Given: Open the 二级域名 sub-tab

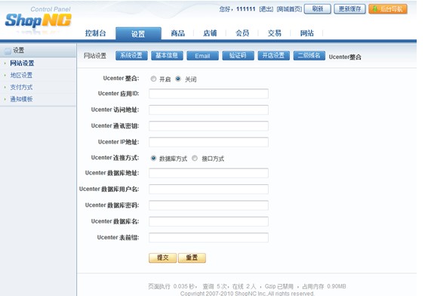Looking at the screenshot, I should (309, 55).
